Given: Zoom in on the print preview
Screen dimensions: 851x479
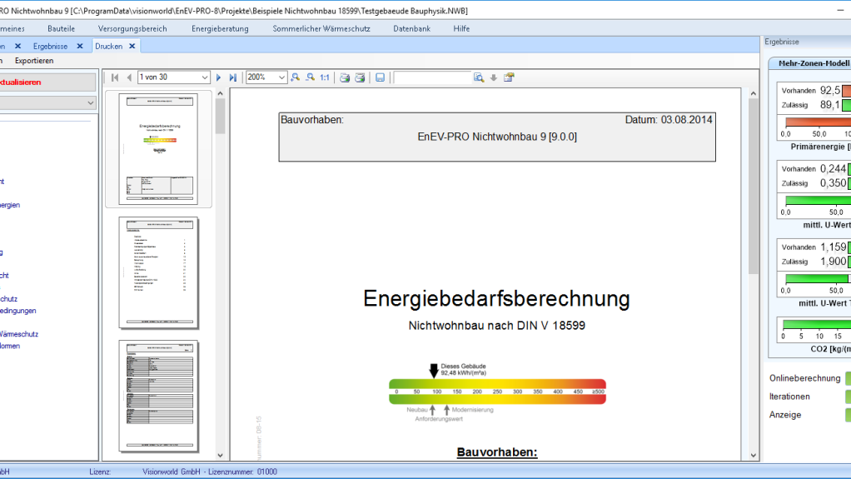Looking at the screenshot, I should tap(296, 77).
